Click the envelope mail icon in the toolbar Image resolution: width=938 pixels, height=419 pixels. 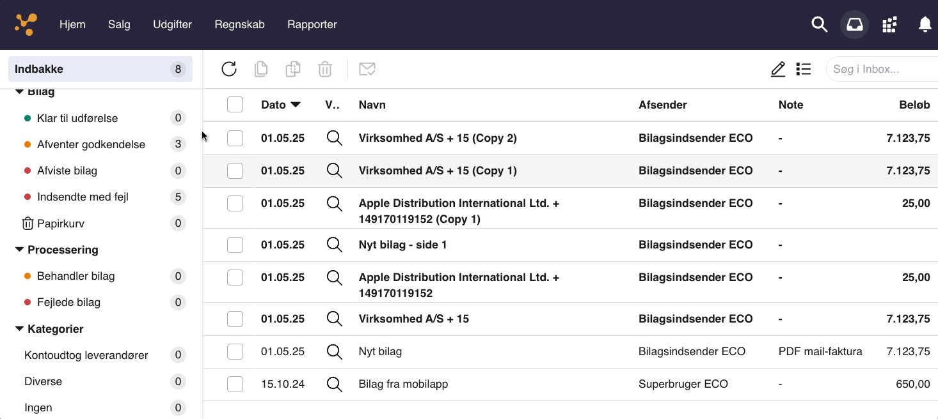tap(367, 69)
